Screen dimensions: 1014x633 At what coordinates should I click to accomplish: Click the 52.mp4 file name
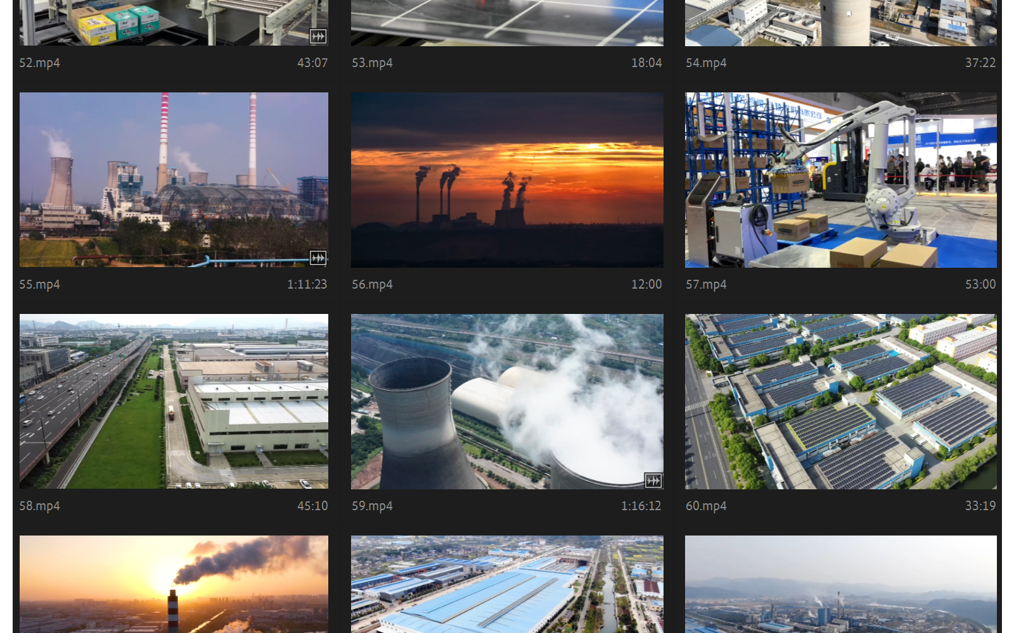coord(39,63)
